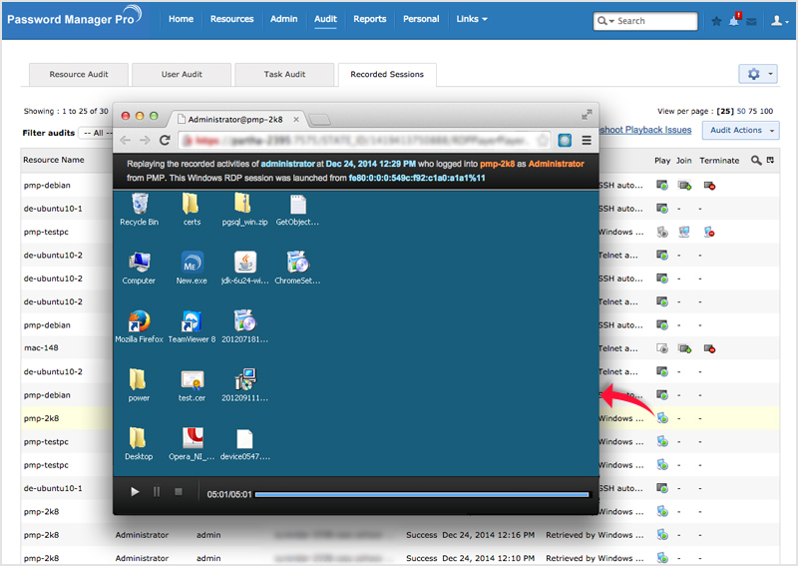Image resolution: width=798 pixels, height=566 pixels.
Task: Play the recorded session video
Action: tap(135, 491)
